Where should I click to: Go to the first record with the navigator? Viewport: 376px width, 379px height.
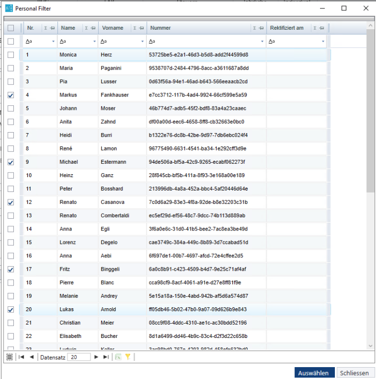click(x=21, y=357)
